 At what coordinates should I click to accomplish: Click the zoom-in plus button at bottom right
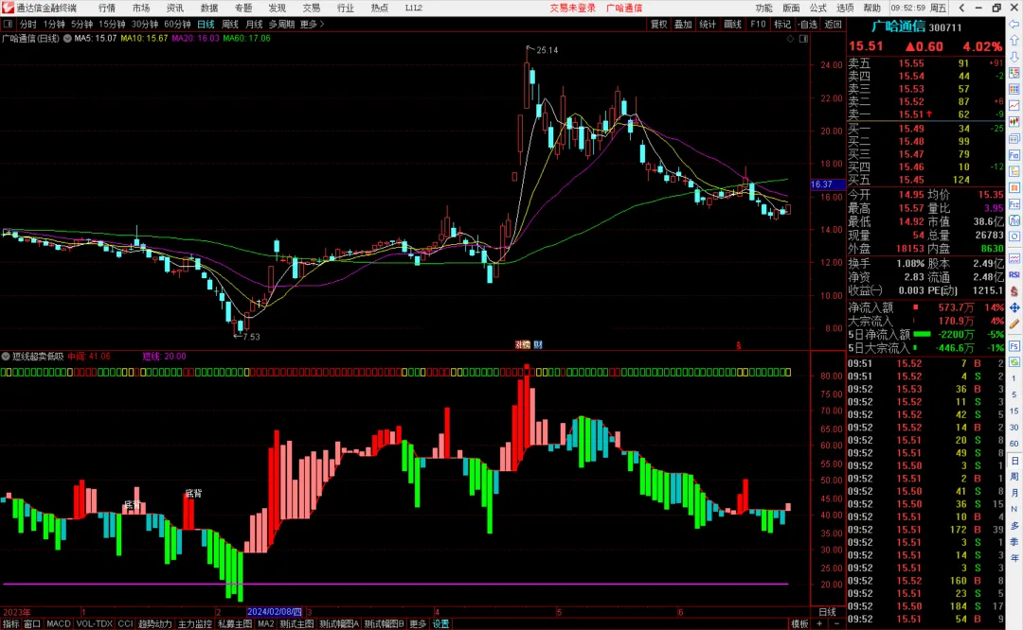[x=818, y=624]
